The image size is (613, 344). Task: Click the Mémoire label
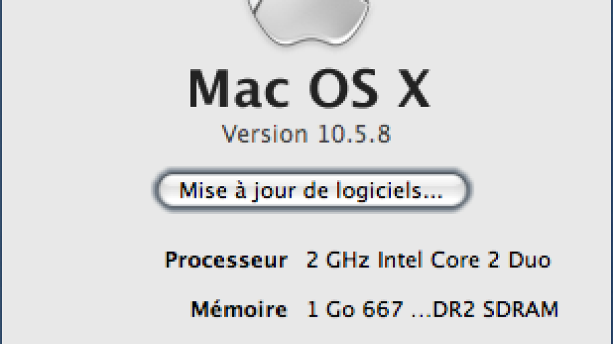239,309
